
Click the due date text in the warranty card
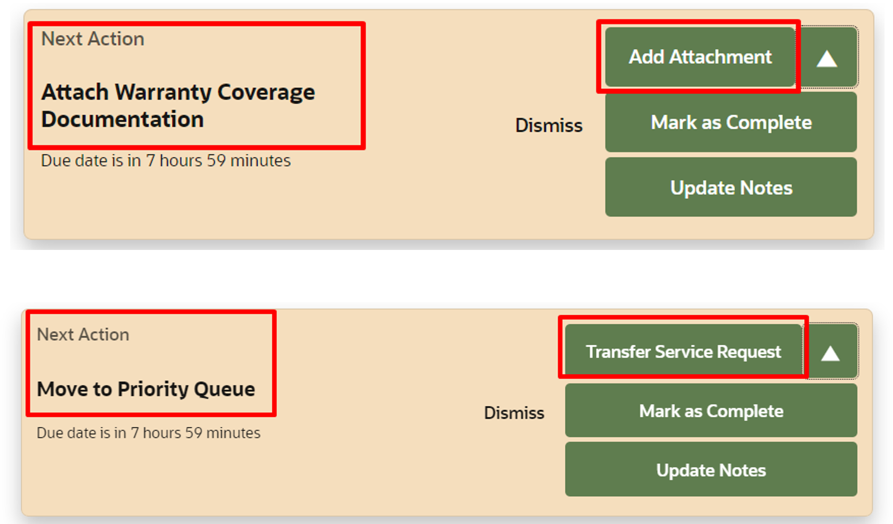(x=165, y=161)
